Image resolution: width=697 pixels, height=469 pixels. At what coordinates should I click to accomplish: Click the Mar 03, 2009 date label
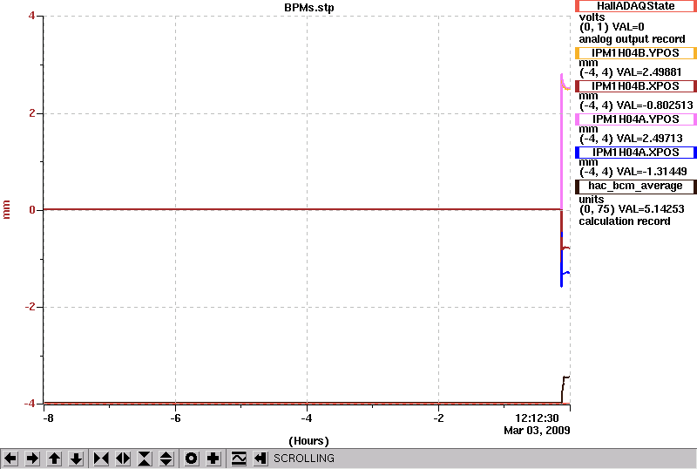coord(537,431)
